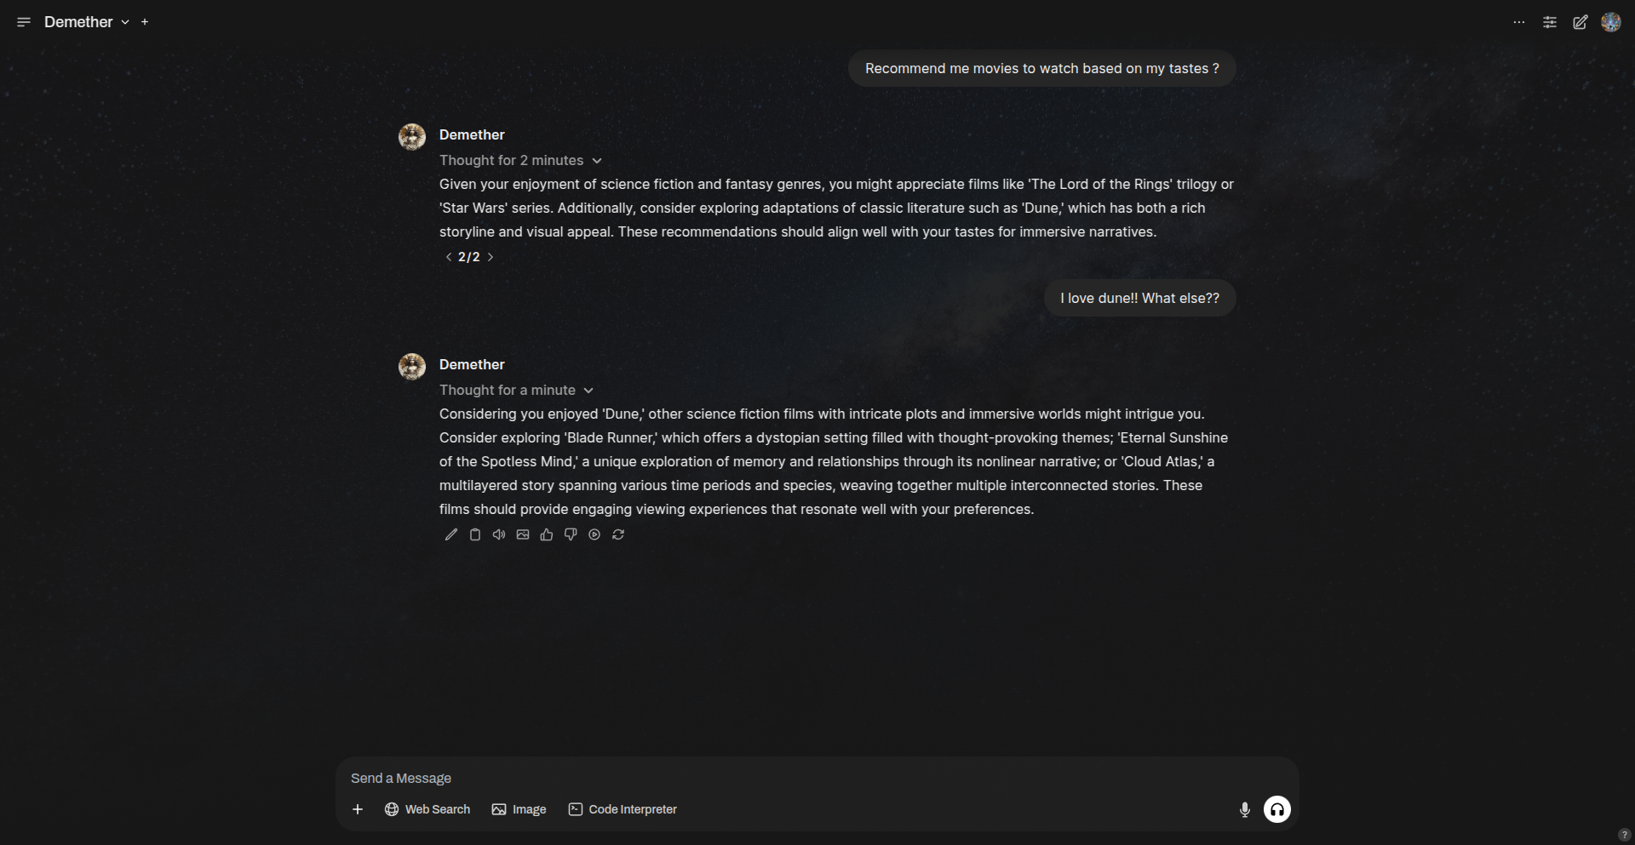Expand the 'Thought for 2 minutes' section

pos(520,160)
